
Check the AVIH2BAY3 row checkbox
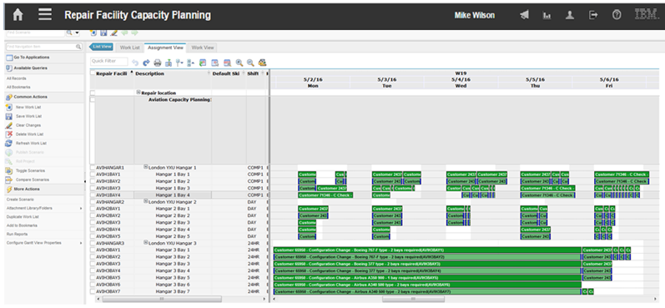[93, 222]
